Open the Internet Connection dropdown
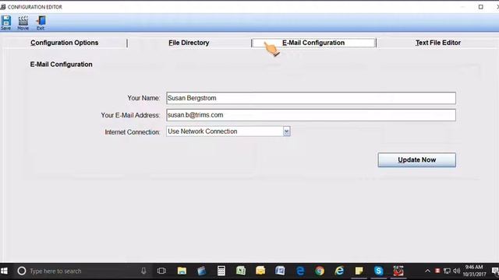The width and height of the screenshot is (499, 280). (x=286, y=131)
